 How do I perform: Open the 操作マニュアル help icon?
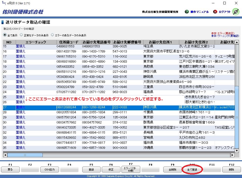click(x=187, y=12)
